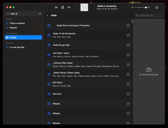Play _Antenna Web Assisi

[x=128, y=65]
